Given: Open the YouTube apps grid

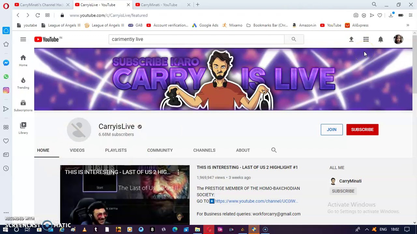Looking at the screenshot, I should point(366,39).
